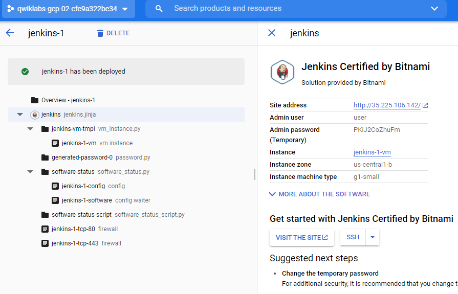Viewport: 458px width, 294px height.
Task: Click the back arrow next to jenkins-1
Action: (x=10, y=33)
